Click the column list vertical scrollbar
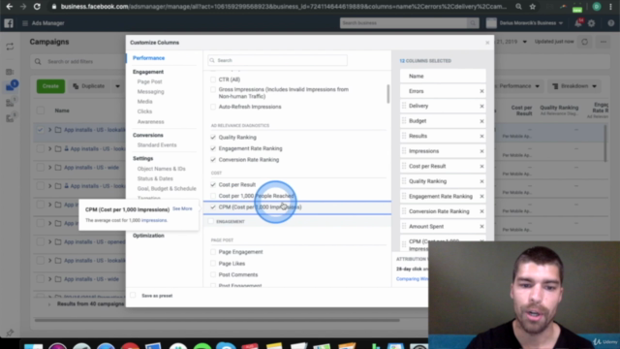The height and width of the screenshot is (349, 620). click(x=388, y=94)
